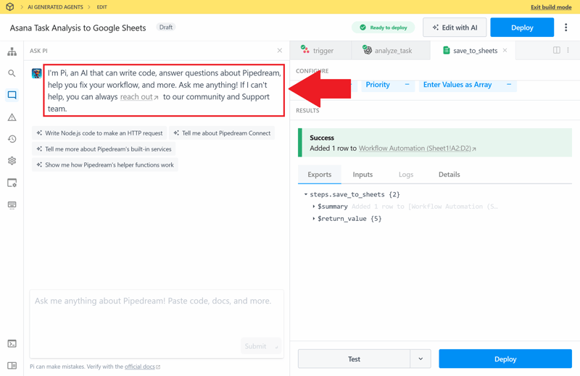This screenshot has height=376, width=580.
Task: Open the step options three-dot menu
Action: (x=568, y=50)
